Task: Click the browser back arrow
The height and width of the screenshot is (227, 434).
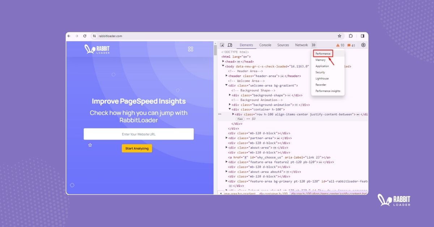Action: coord(69,36)
